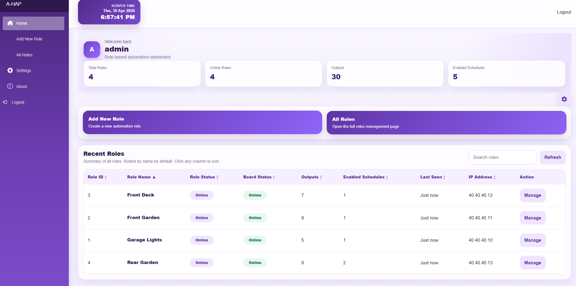Click the Refresh button

pos(552,157)
